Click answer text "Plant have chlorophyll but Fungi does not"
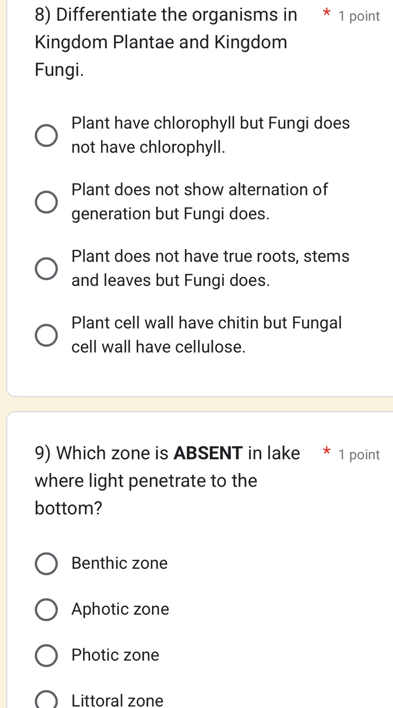 tap(210, 135)
